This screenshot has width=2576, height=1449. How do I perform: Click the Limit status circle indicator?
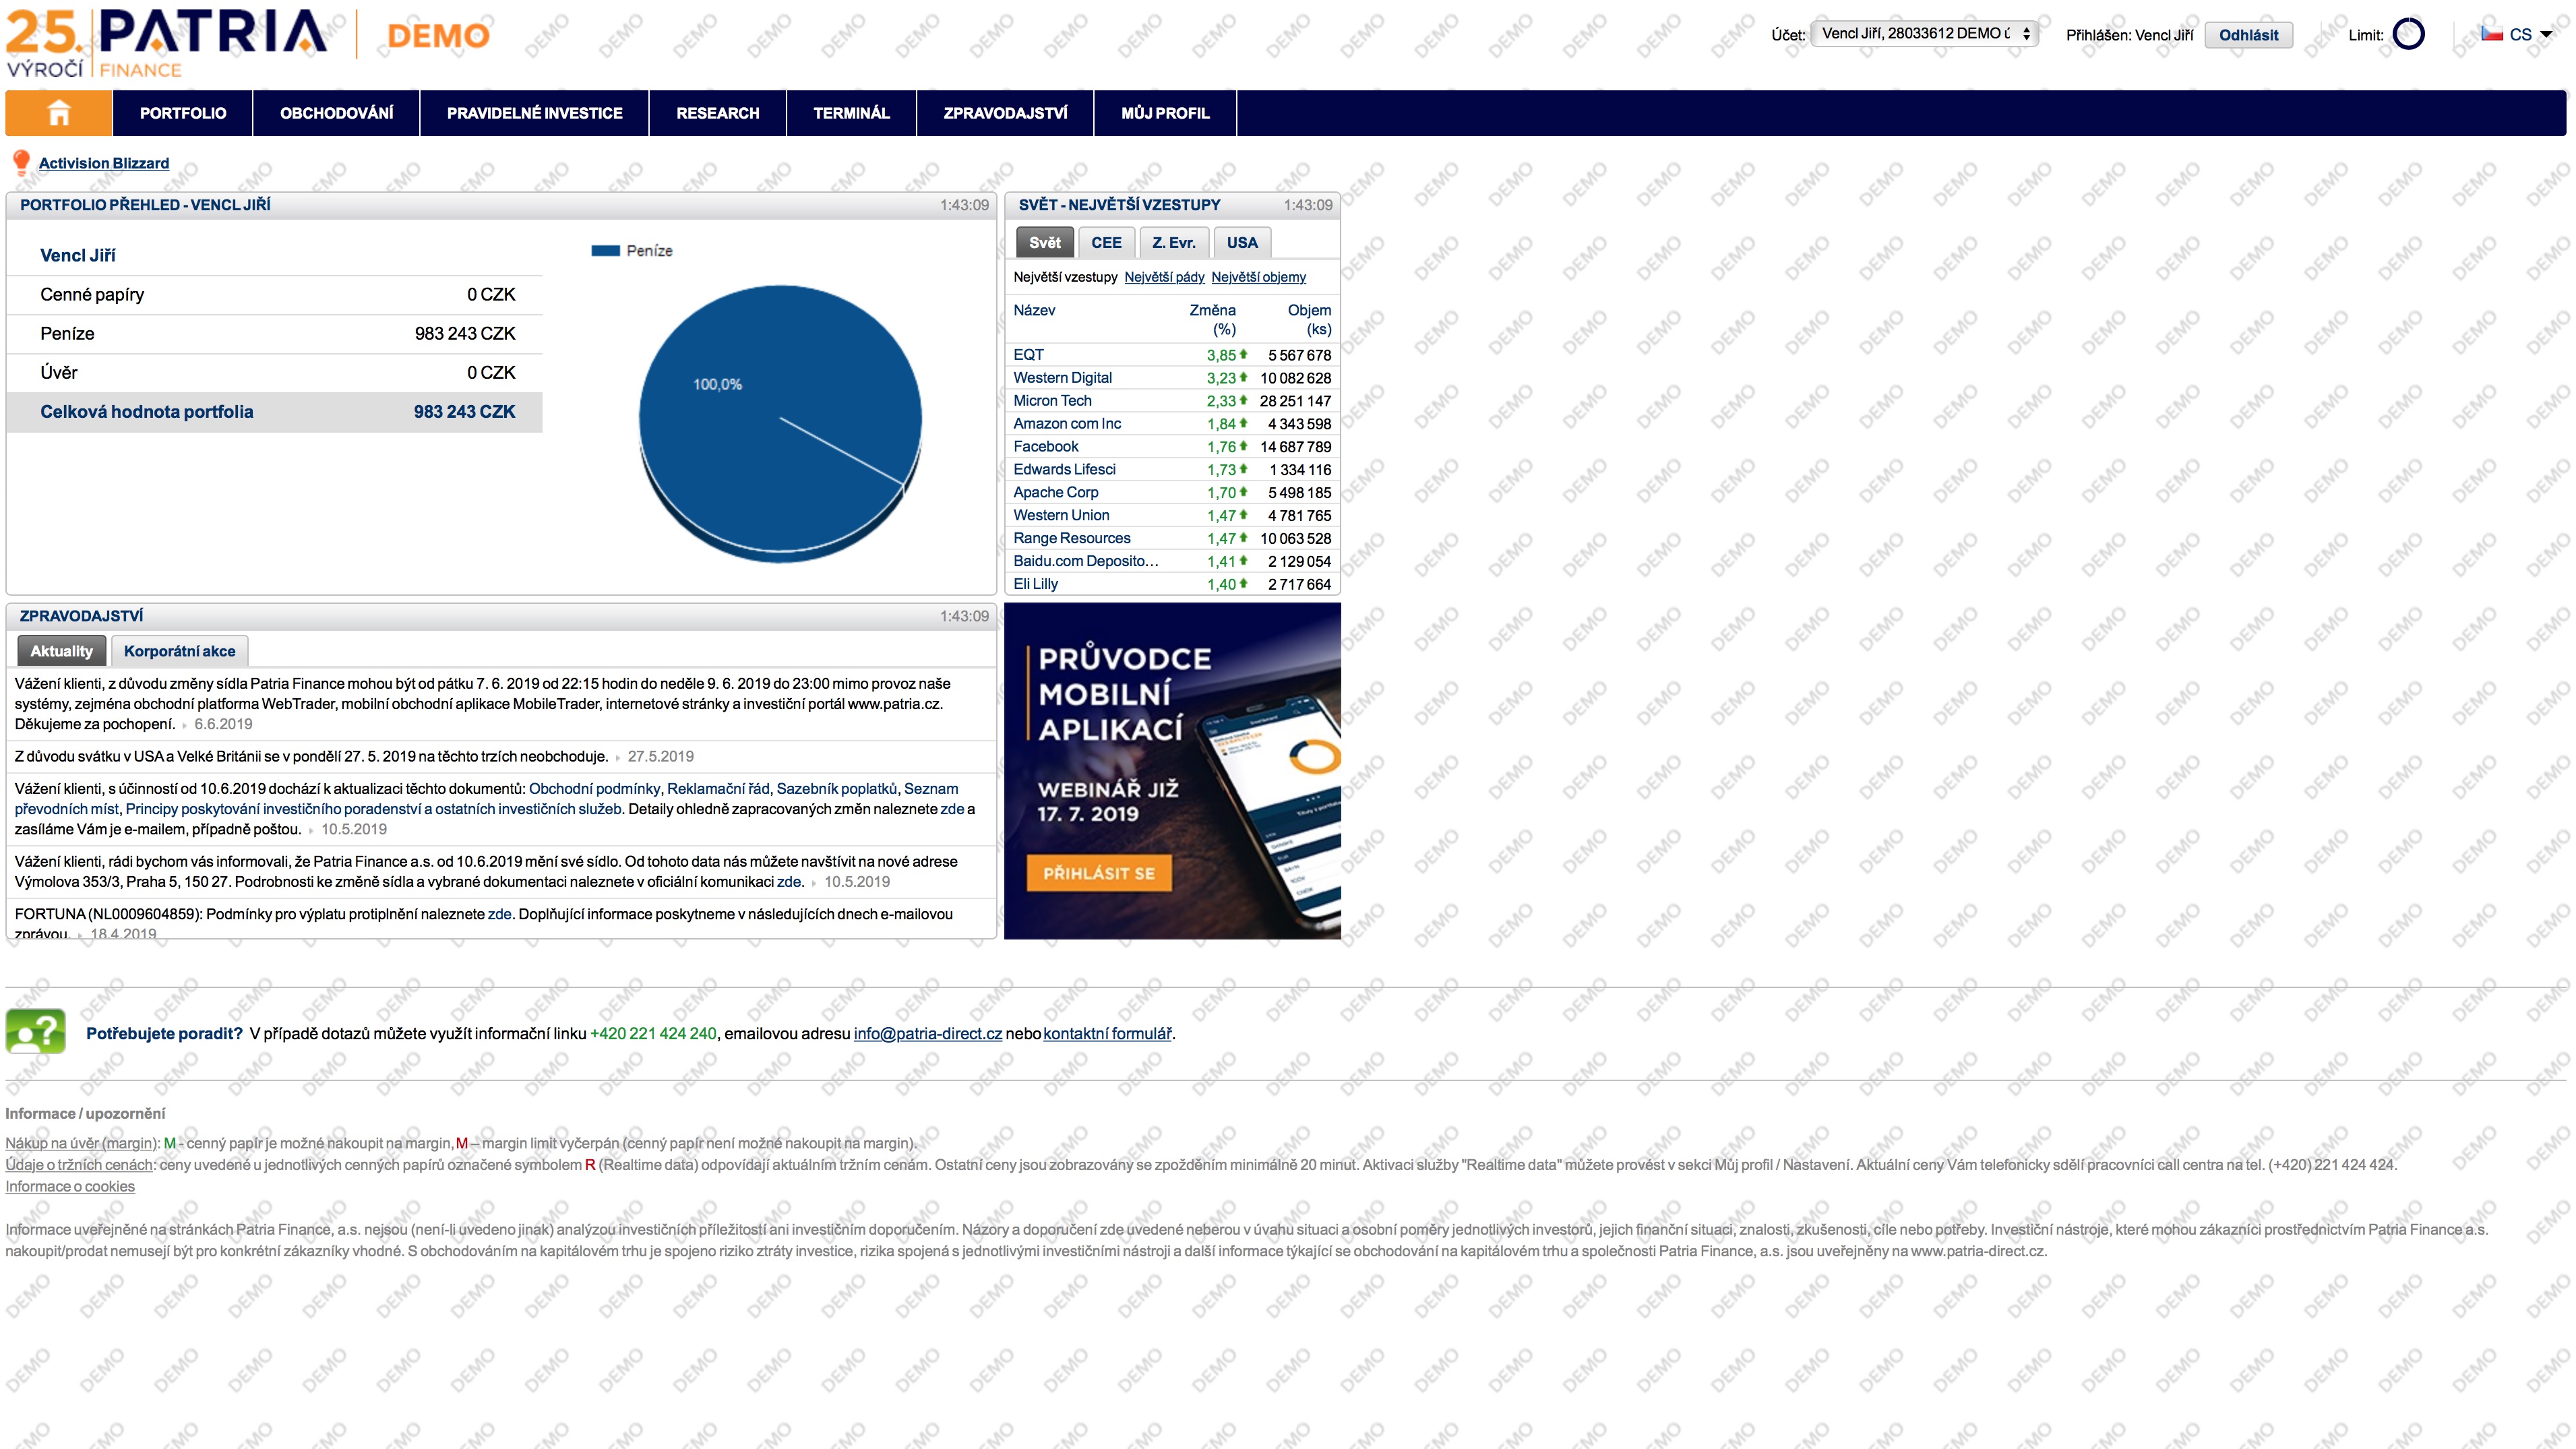(x=2410, y=34)
